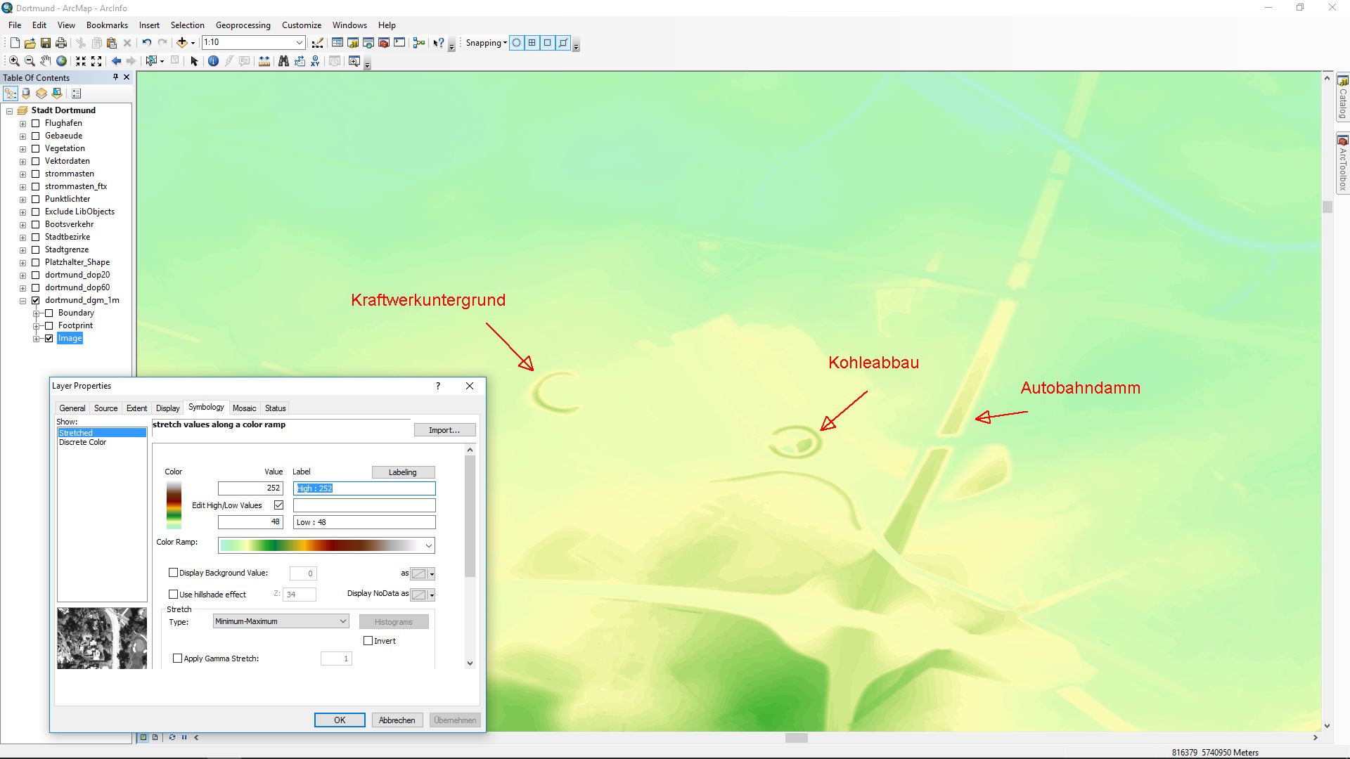Click the Measure tool icon
This screenshot has width=1350, height=759.
click(264, 60)
